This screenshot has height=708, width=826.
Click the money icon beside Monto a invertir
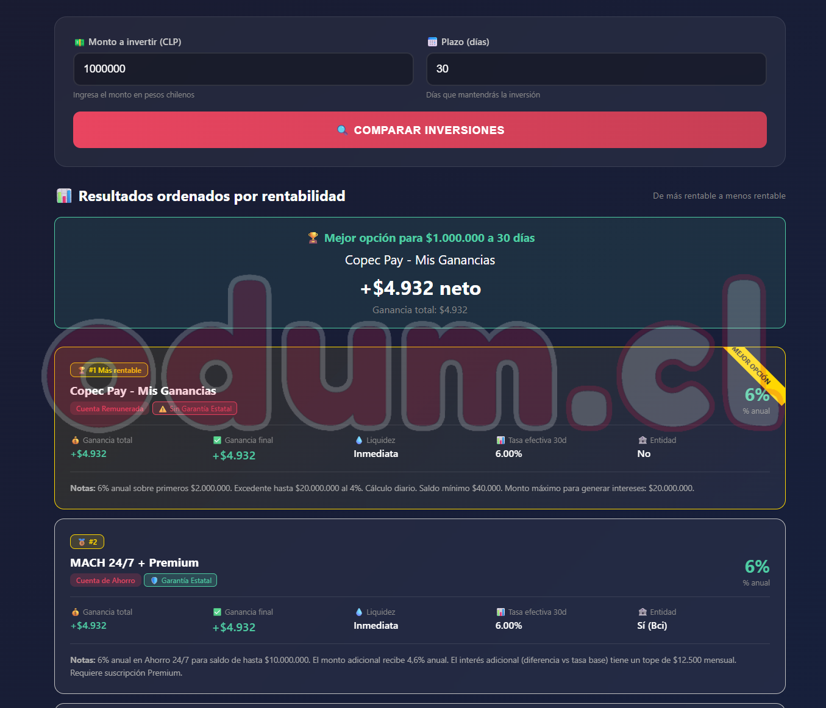click(x=79, y=42)
